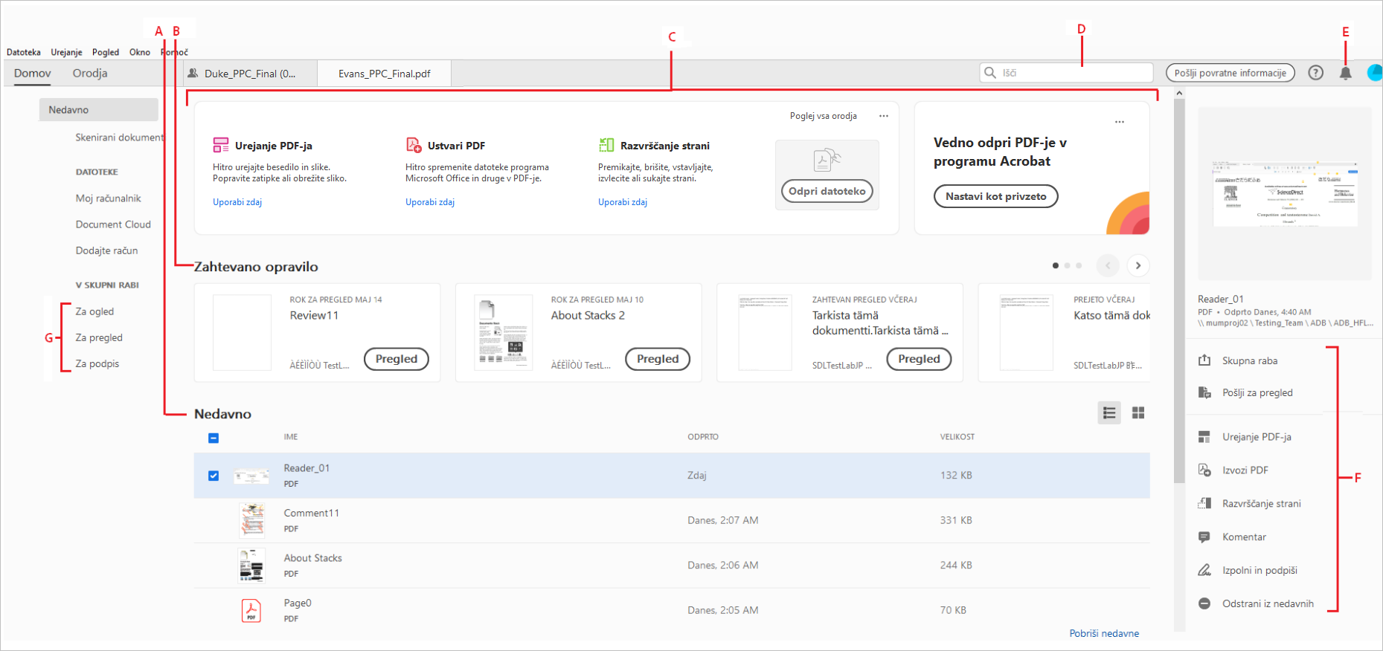This screenshot has height=651, width=1383.
Task: Click the Izvozi PDF icon
Action: click(x=1204, y=470)
